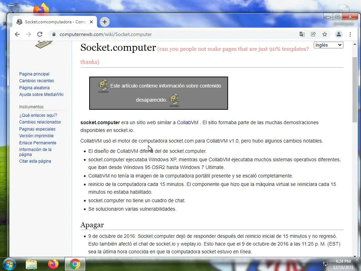Click the share page icon
361x271 pixels.
click(313, 34)
